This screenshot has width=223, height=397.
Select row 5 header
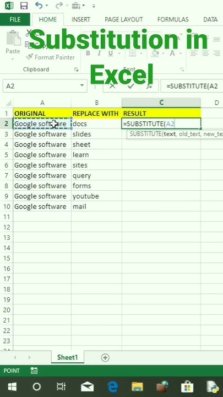click(x=6, y=155)
